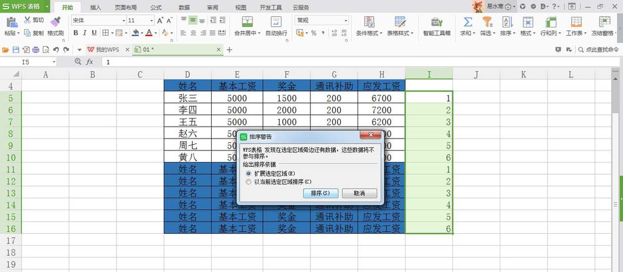
Task: Open Table Style (表格样式) icon
Action: 400,22
